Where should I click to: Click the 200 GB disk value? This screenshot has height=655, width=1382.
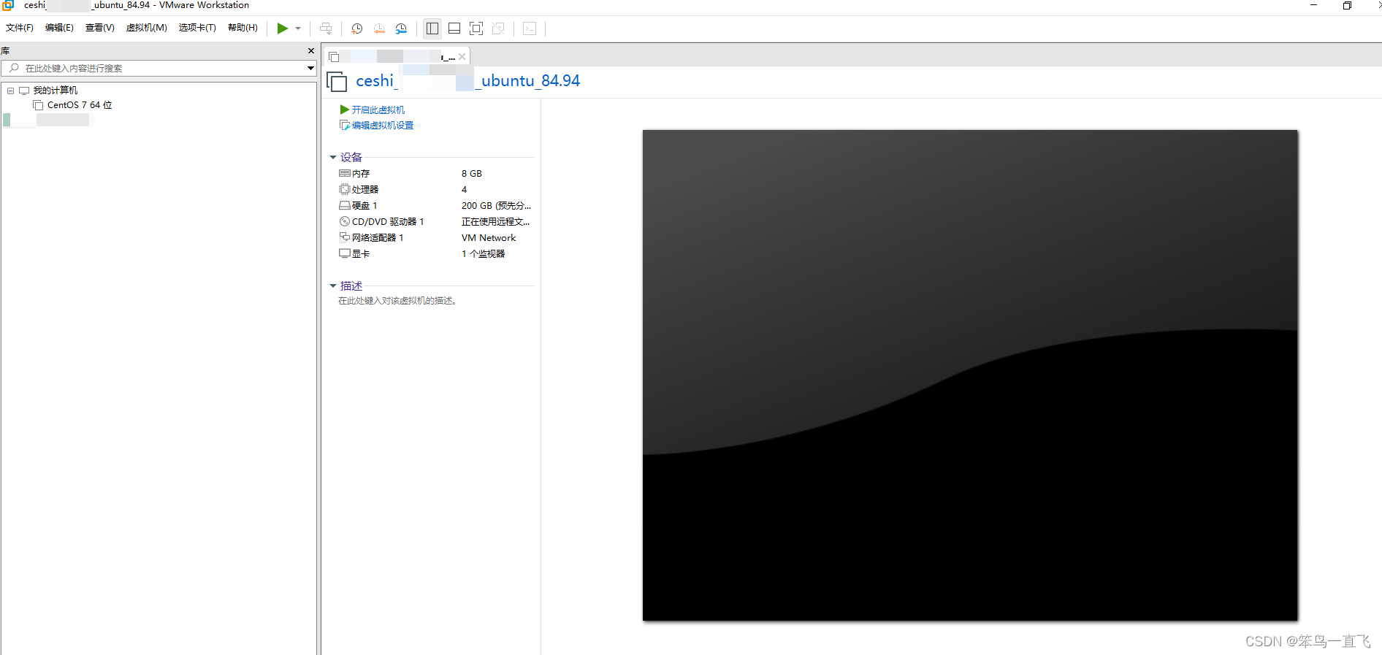pos(496,206)
